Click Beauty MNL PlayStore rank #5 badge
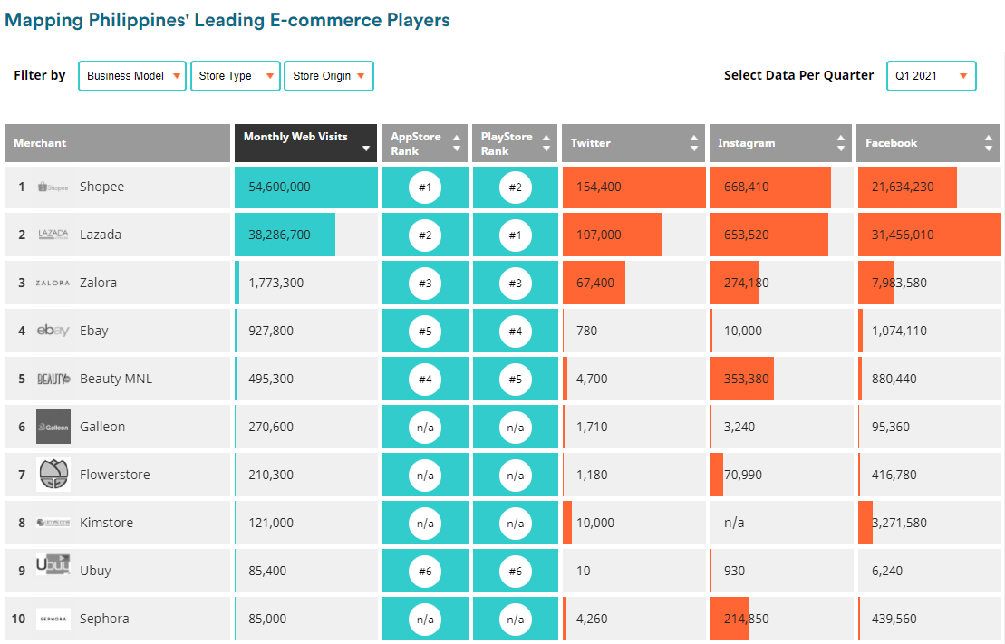Viewport: 1005px width, 644px height. [x=516, y=380]
